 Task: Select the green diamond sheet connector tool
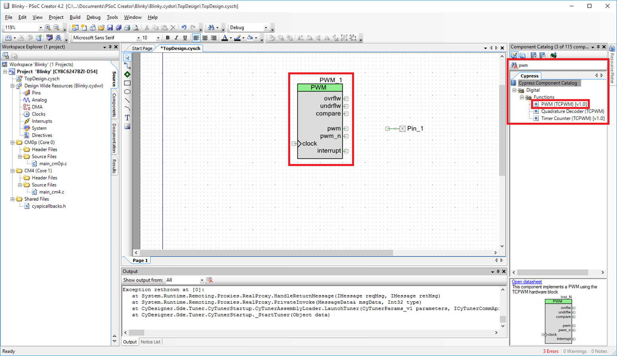(127, 74)
